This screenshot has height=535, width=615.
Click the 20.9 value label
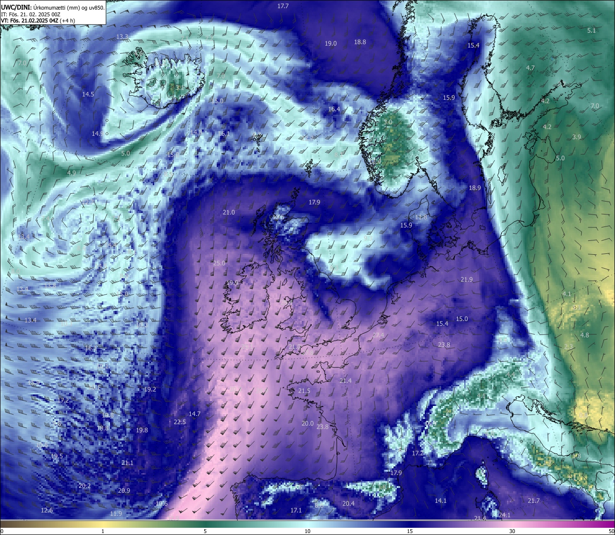tap(124, 491)
